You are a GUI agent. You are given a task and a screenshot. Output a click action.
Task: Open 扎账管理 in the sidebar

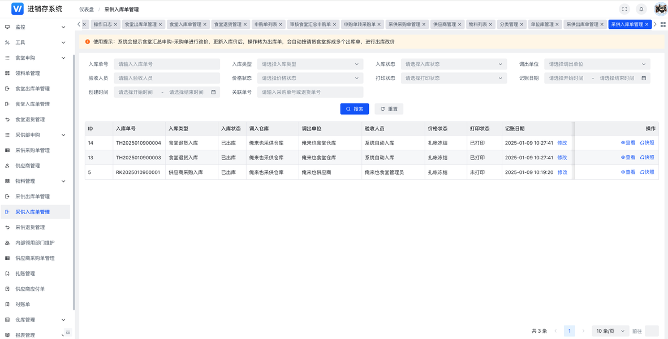(35, 273)
